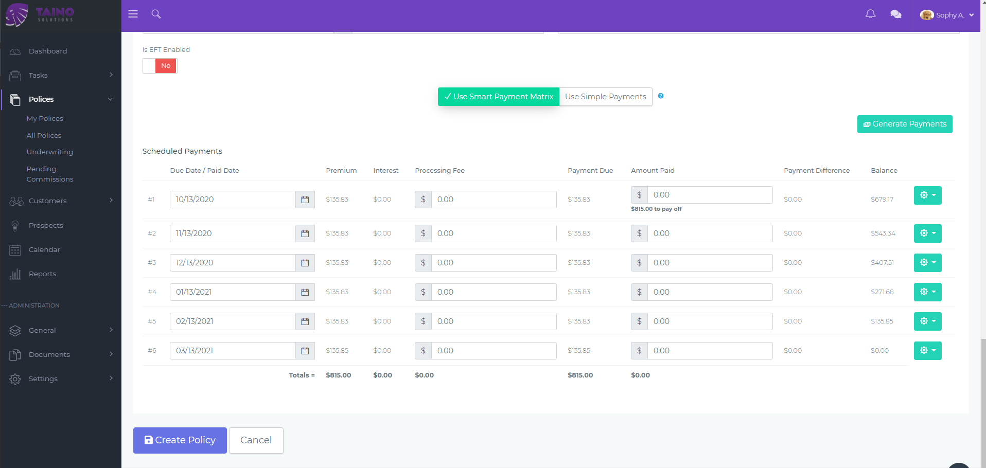Go to All Polices in sidebar
Image resolution: width=986 pixels, height=468 pixels.
(44, 135)
